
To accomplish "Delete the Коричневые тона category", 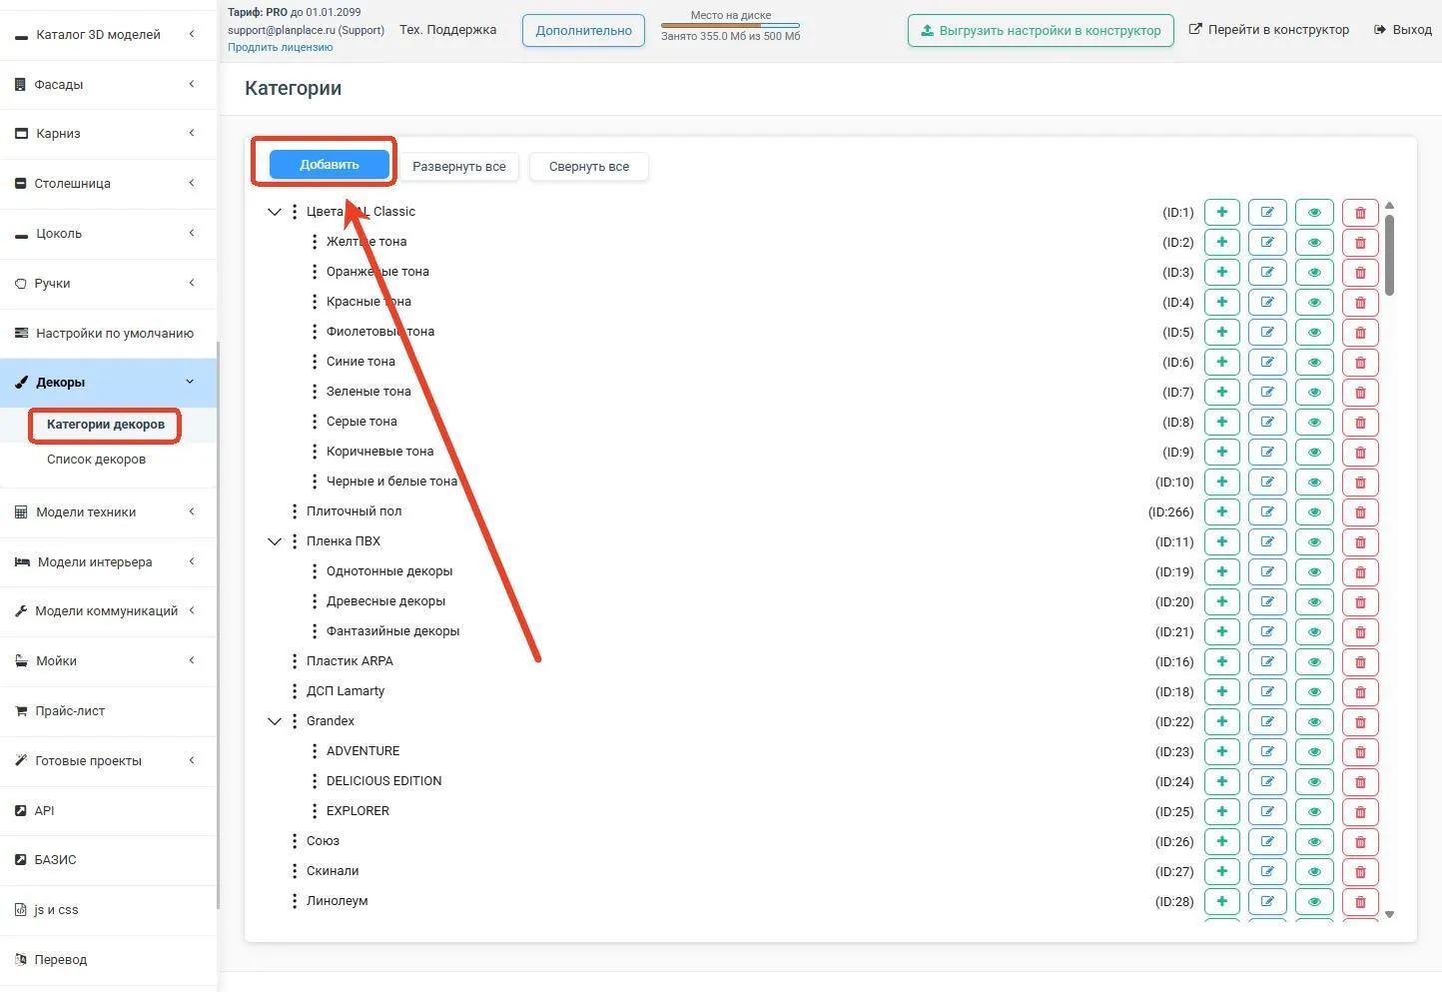I will coord(1360,452).
